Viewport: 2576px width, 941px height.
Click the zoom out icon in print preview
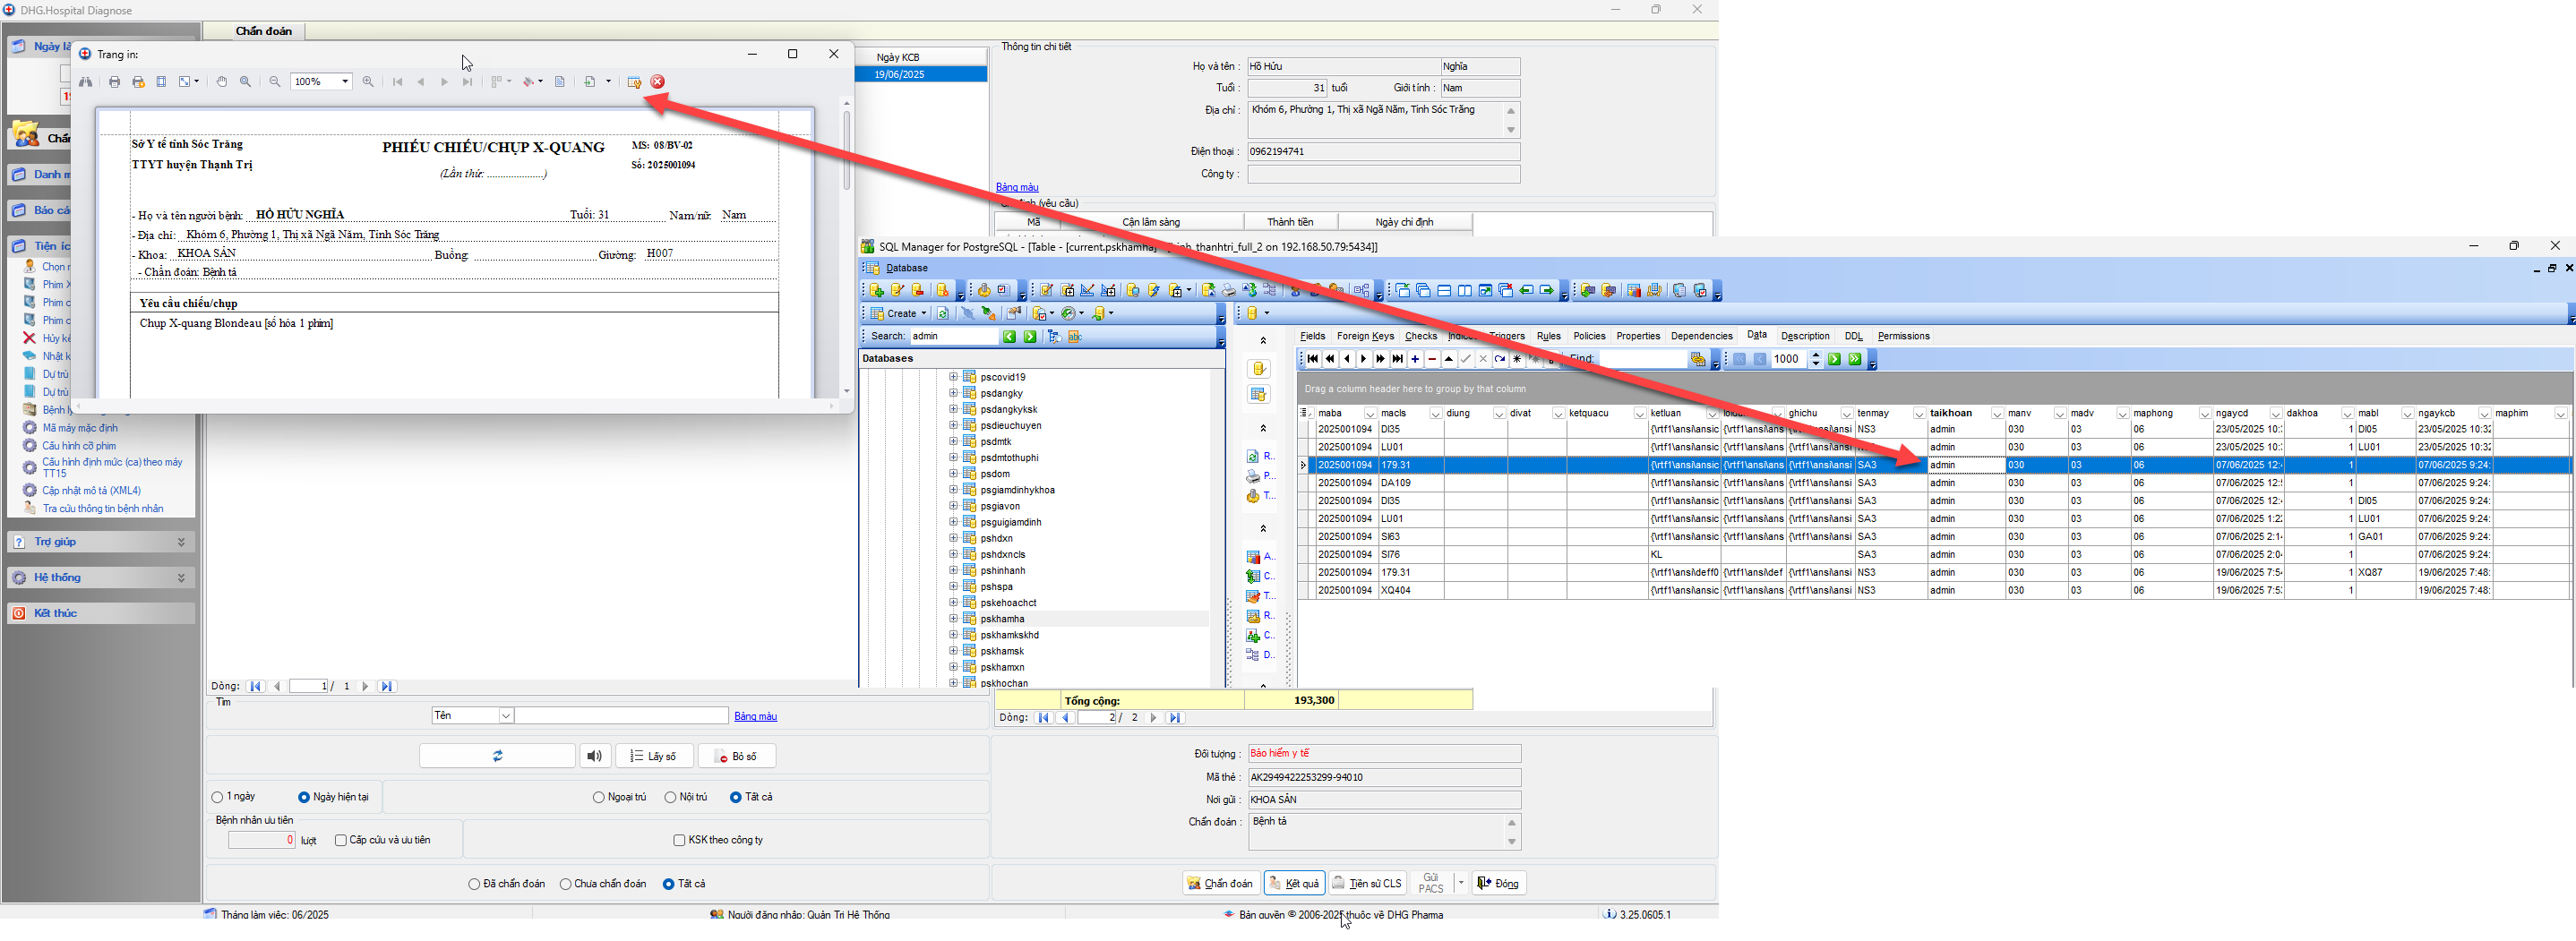click(x=275, y=82)
